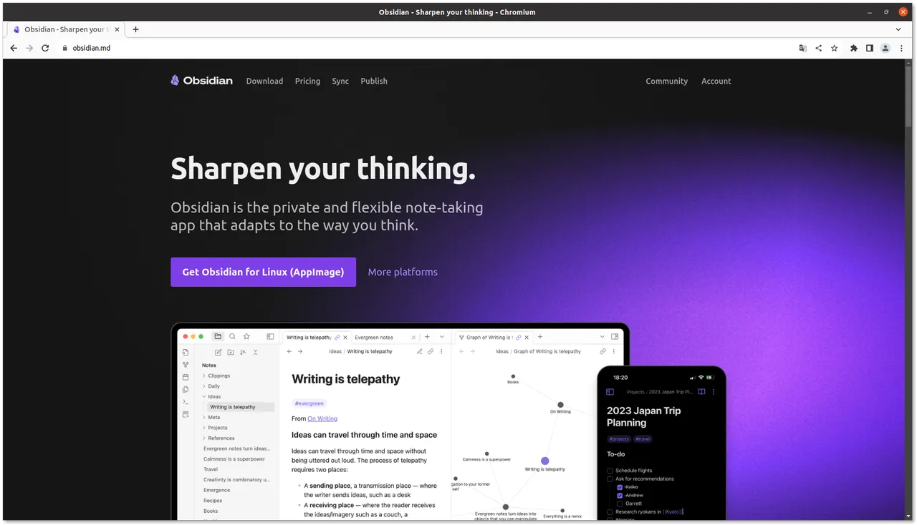Click the sort order icon above Notes
917x525 pixels.
243,352
